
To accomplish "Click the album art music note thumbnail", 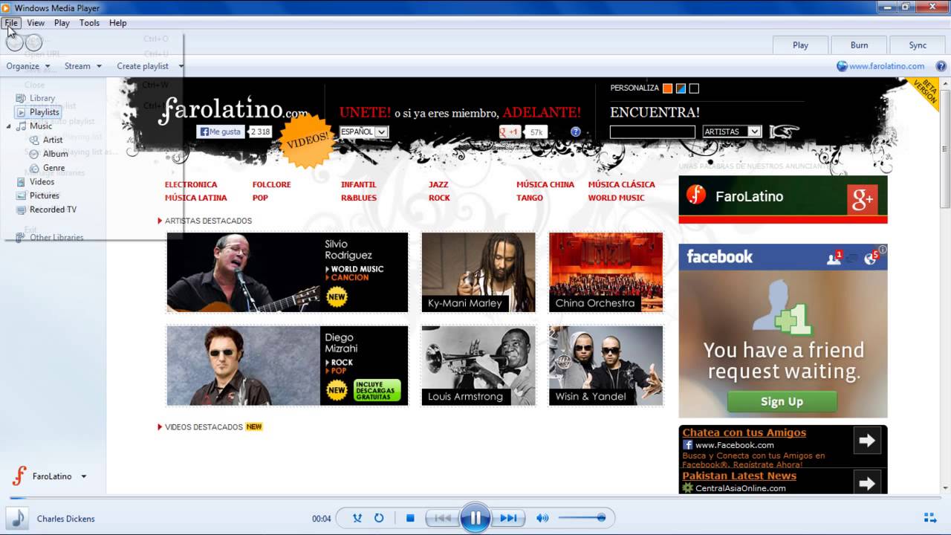I will tap(17, 518).
